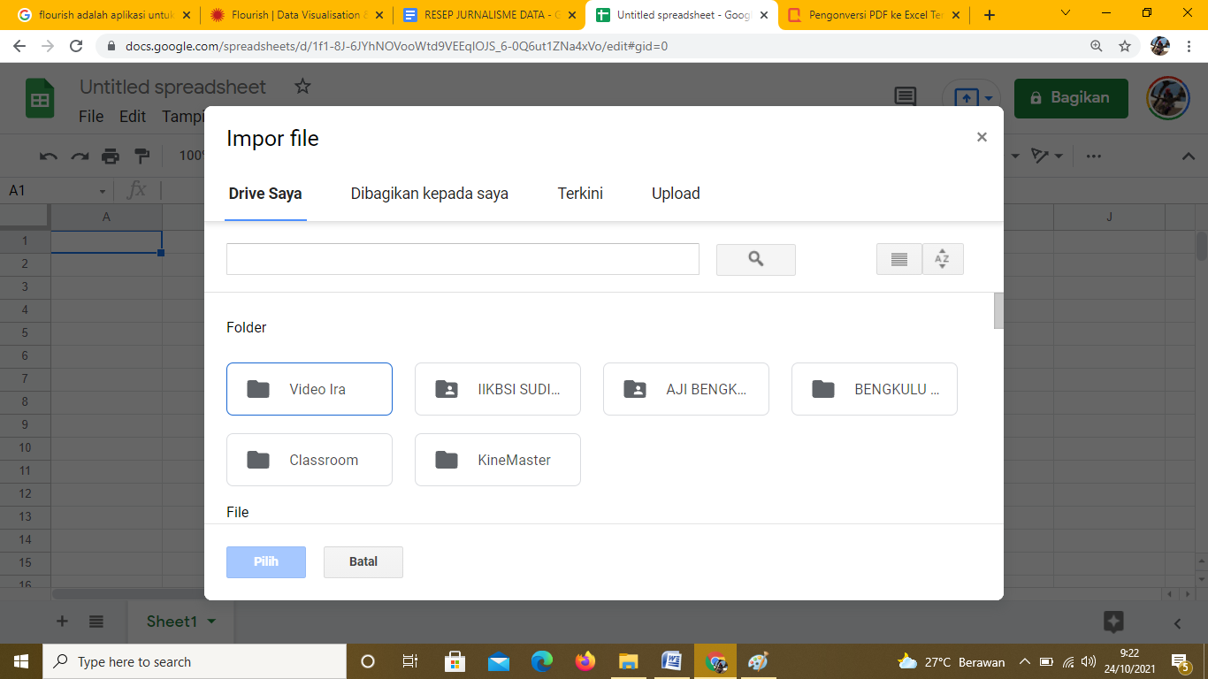Image resolution: width=1208 pixels, height=679 pixels.
Task: Select the KineMaster folder
Action: coord(497,460)
